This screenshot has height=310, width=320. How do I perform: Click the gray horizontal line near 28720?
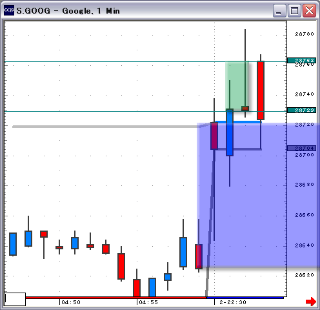pyautogui.click(x=105, y=127)
